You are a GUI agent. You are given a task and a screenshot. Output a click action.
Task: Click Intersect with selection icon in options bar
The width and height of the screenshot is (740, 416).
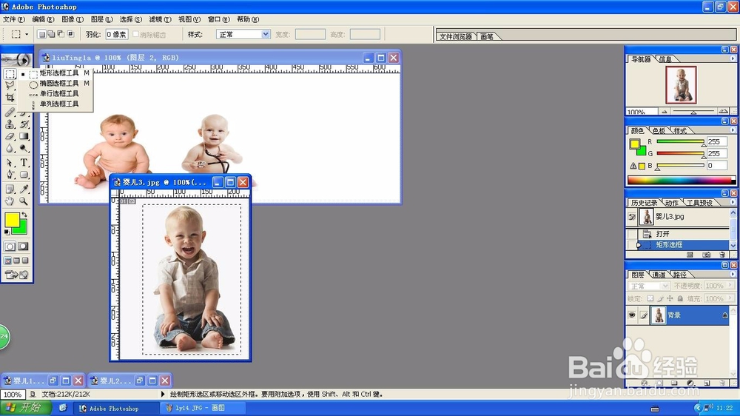tap(71, 34)
